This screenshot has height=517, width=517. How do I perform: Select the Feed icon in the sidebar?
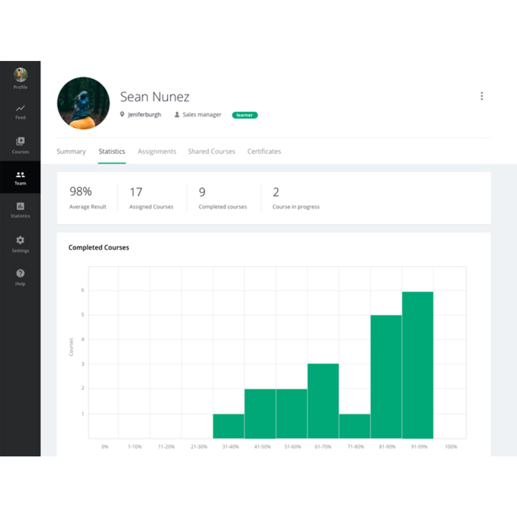tap(20, 112)
